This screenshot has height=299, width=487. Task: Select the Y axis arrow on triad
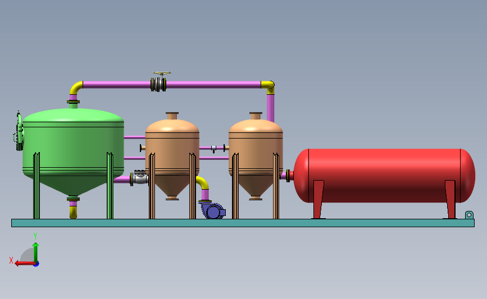coord(36,253)
